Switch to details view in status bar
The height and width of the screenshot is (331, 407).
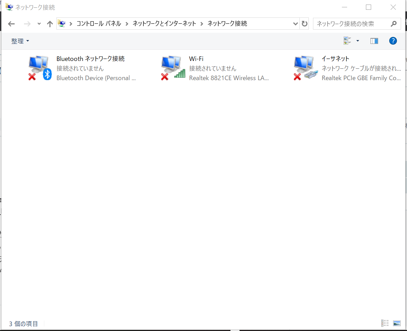[x=385, y=323]
